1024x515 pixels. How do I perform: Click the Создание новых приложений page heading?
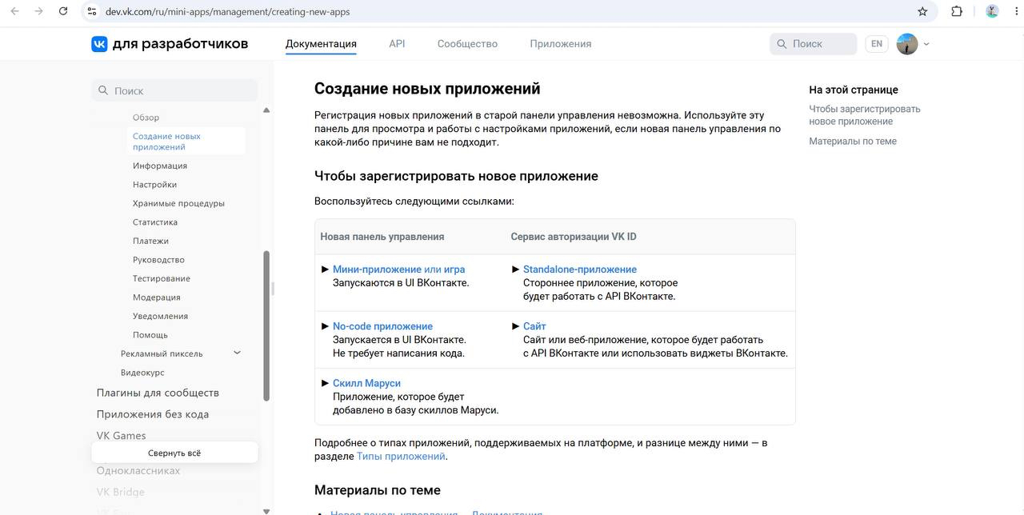pos(427,89)
